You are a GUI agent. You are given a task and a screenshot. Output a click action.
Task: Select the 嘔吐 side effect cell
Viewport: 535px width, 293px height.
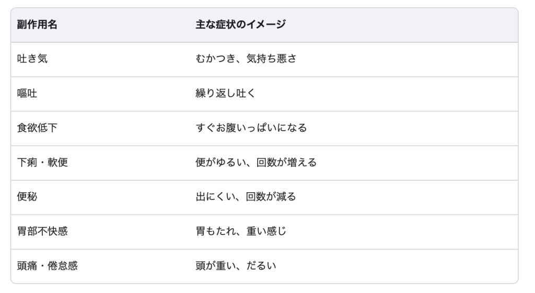27,94
